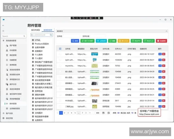Click the magnifier in the Search box

[24, 36]
